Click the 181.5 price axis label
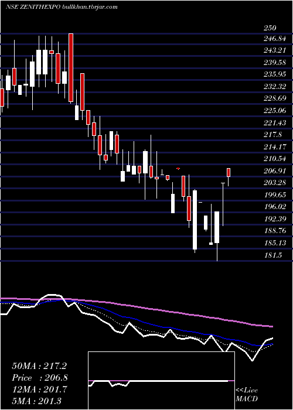Image resolution: width=293 pixels, height=410 pixels. point(272,255)
